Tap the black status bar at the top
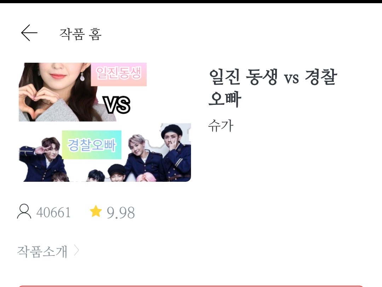Screen dimensions: 382x287 point(191,1)
